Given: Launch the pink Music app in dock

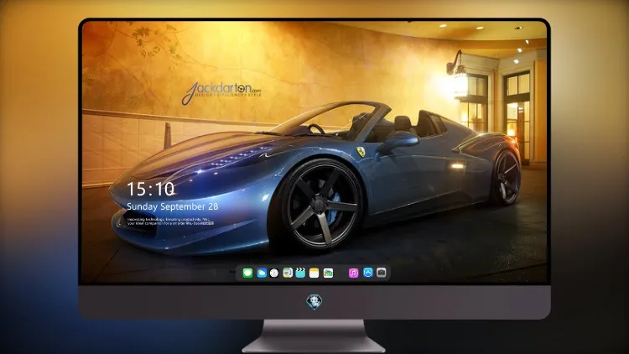Looking at the screenshot, I should click(353, 273).
